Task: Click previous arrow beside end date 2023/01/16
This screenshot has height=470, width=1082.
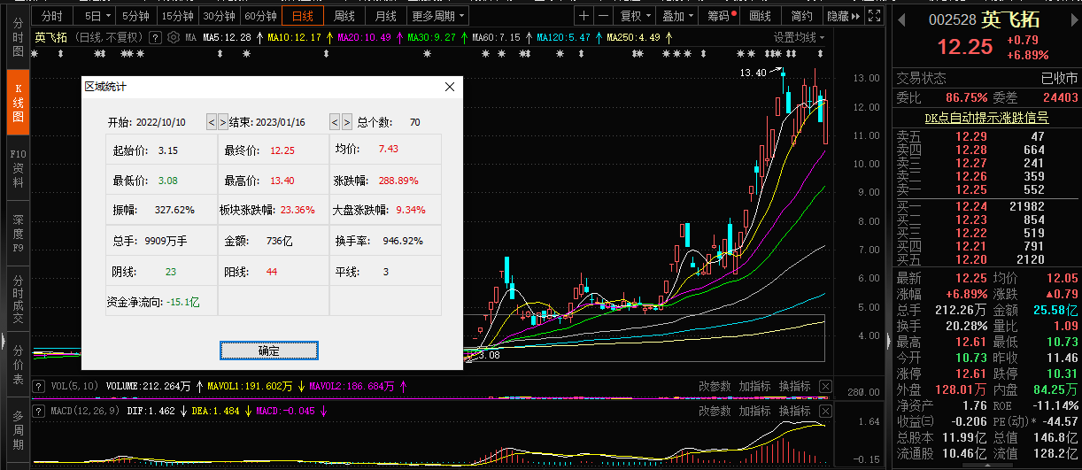Action: (x=335, y=122)
